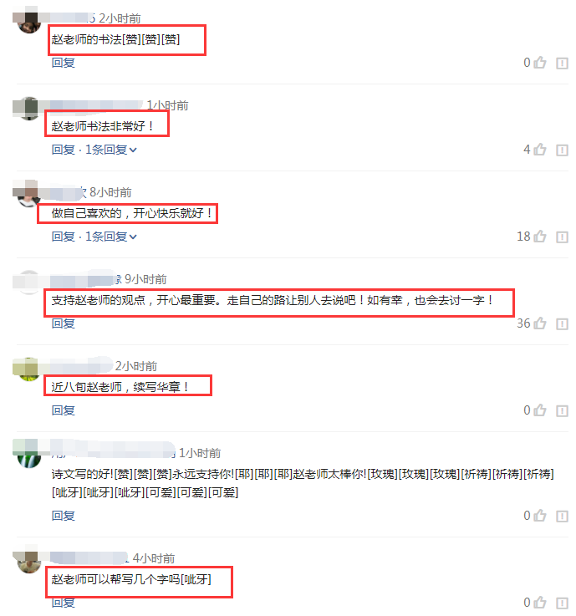Like the comment with 18 likes
This screenshot has height=616, width=576.
540,236
